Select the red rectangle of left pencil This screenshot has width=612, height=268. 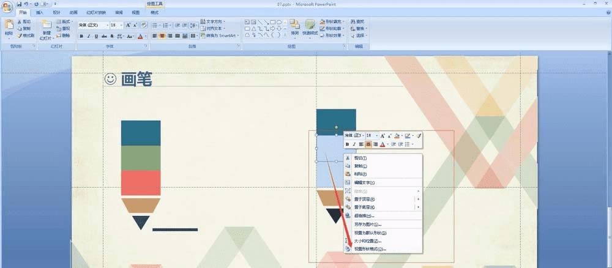coord(141,182)
